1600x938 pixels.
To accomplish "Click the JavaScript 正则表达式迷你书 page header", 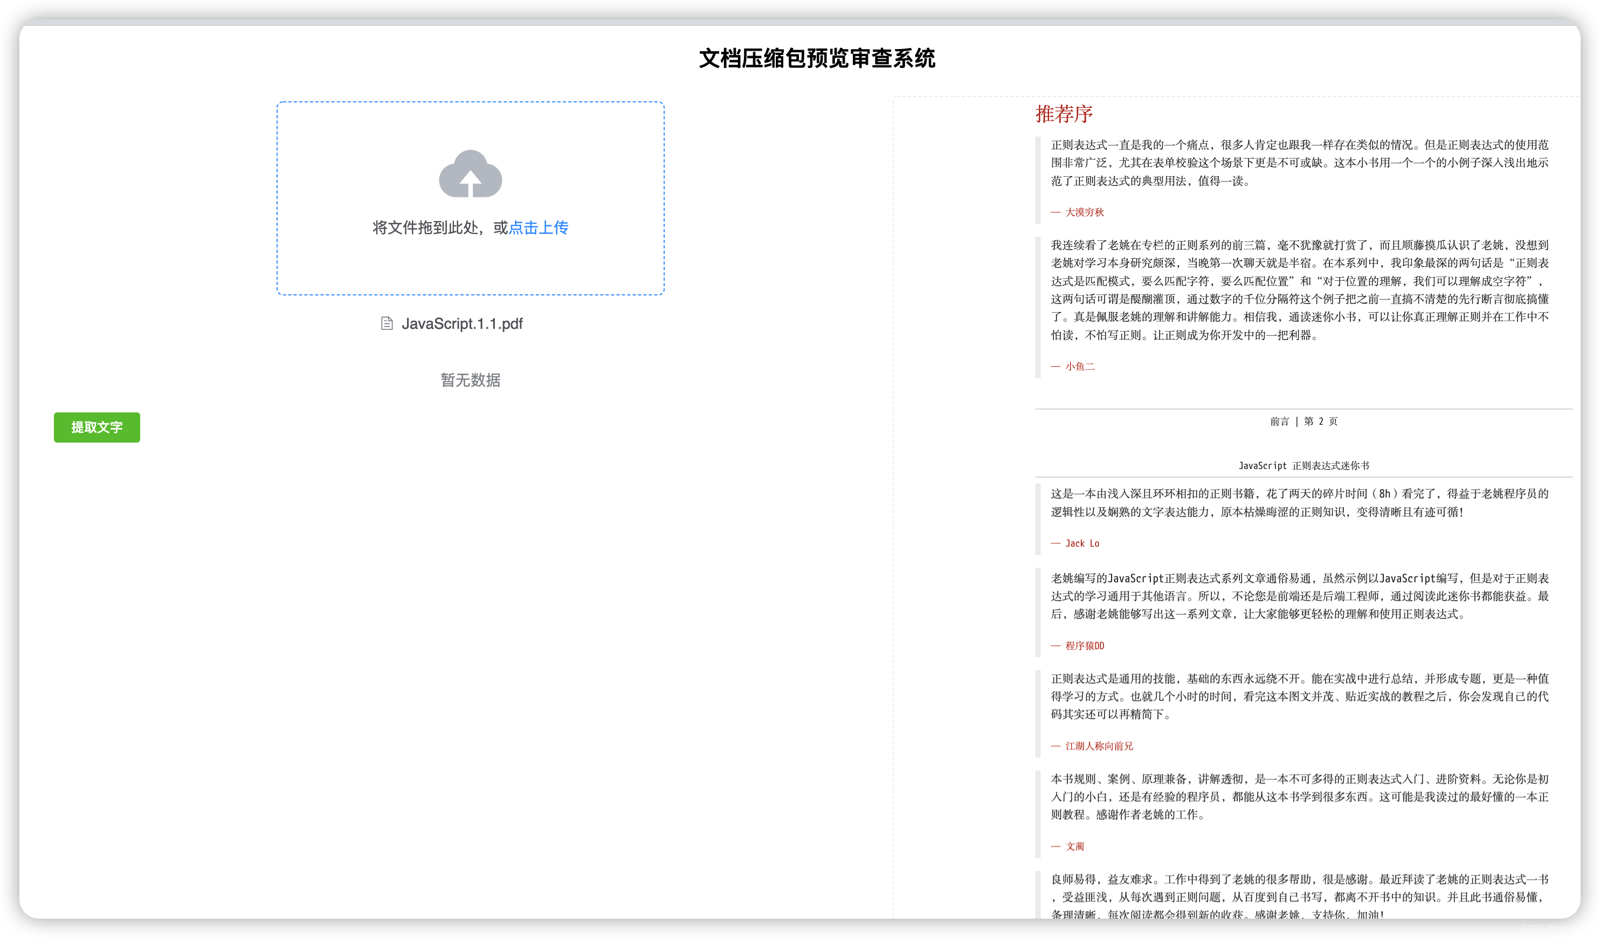I will coord(1304,466).
